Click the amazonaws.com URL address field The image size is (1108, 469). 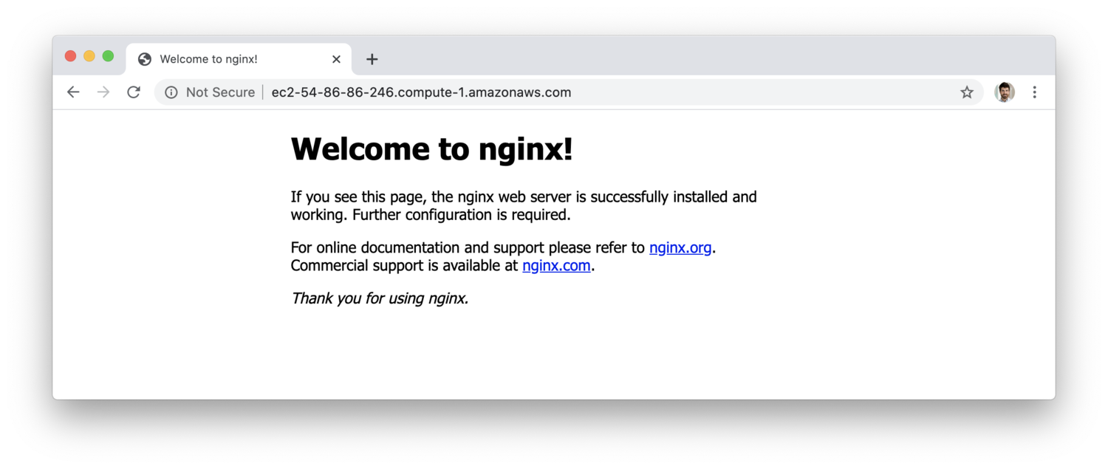pyautogui.click(x=421, y=92)
